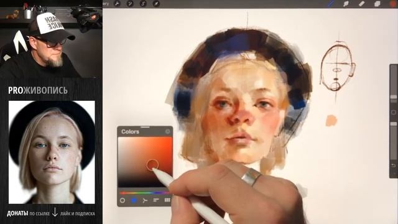Open the Actions wrench menu
Screen dimensions: 398x224
(117, 4)
